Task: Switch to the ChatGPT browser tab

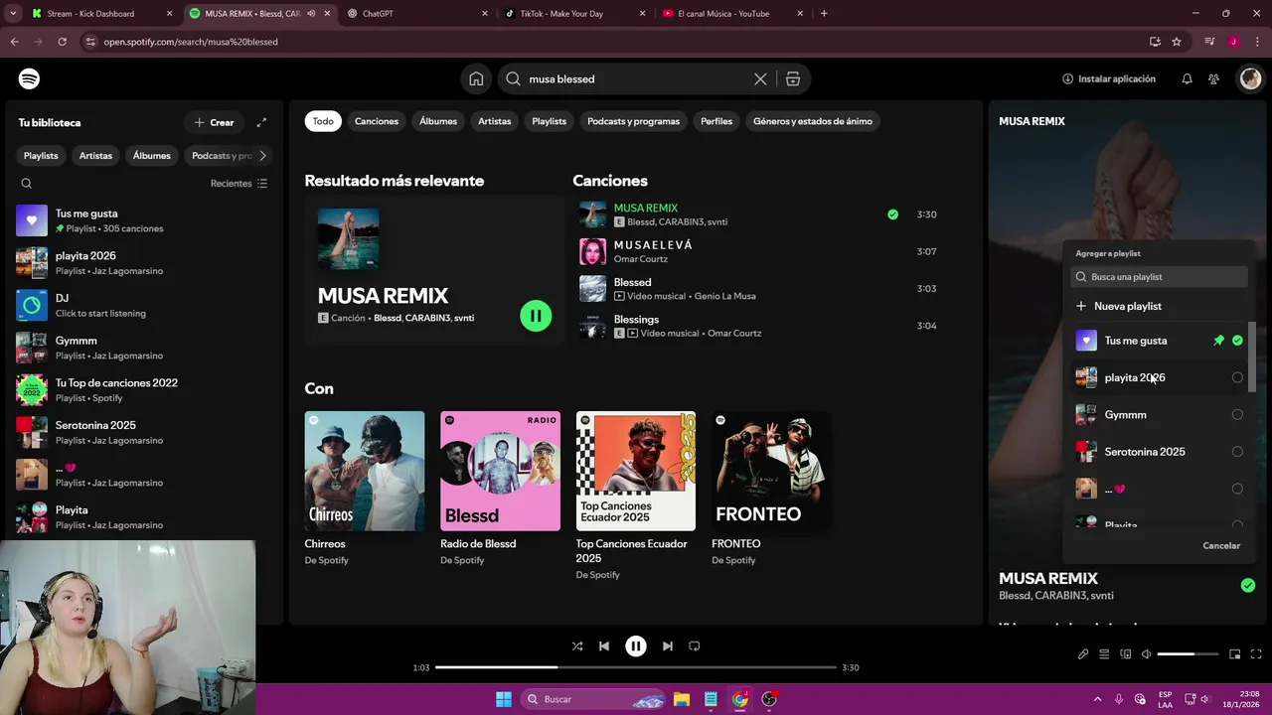Action: (x=417, y=14)
